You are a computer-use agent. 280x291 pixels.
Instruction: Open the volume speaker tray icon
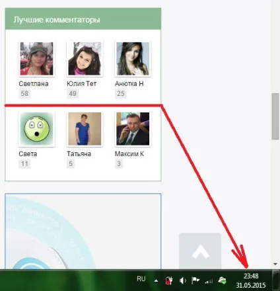point(182,280)
